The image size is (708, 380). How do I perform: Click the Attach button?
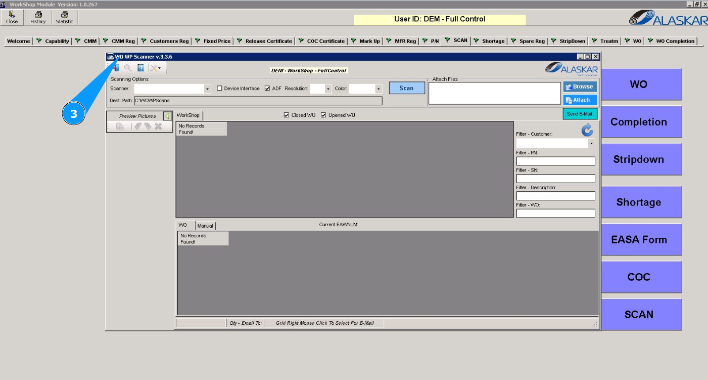[580, 100]
